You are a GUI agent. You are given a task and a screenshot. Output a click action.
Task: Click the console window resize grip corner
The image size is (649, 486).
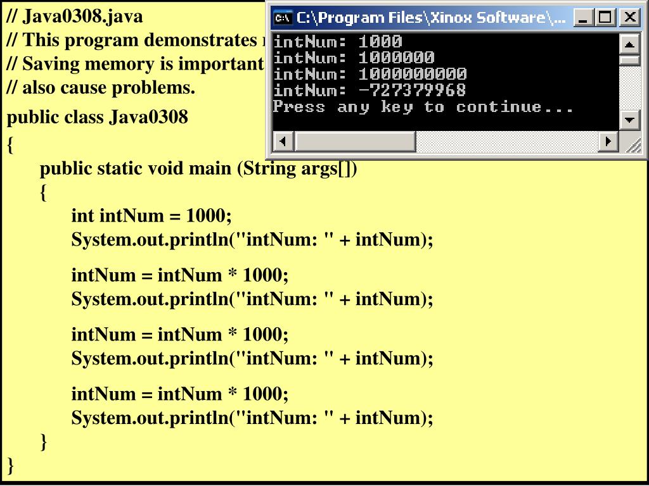[632, 146]
